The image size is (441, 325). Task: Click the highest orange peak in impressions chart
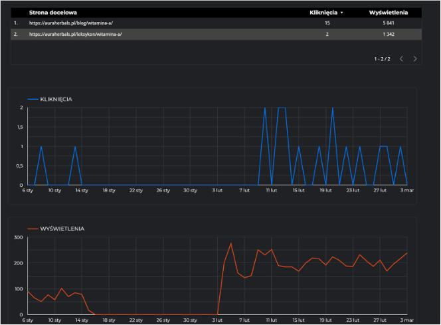(231, 243)
